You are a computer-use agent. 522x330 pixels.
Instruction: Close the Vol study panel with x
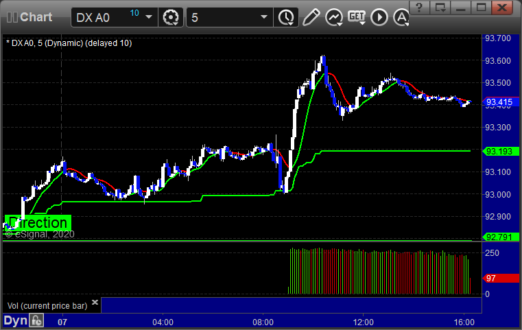95,302
